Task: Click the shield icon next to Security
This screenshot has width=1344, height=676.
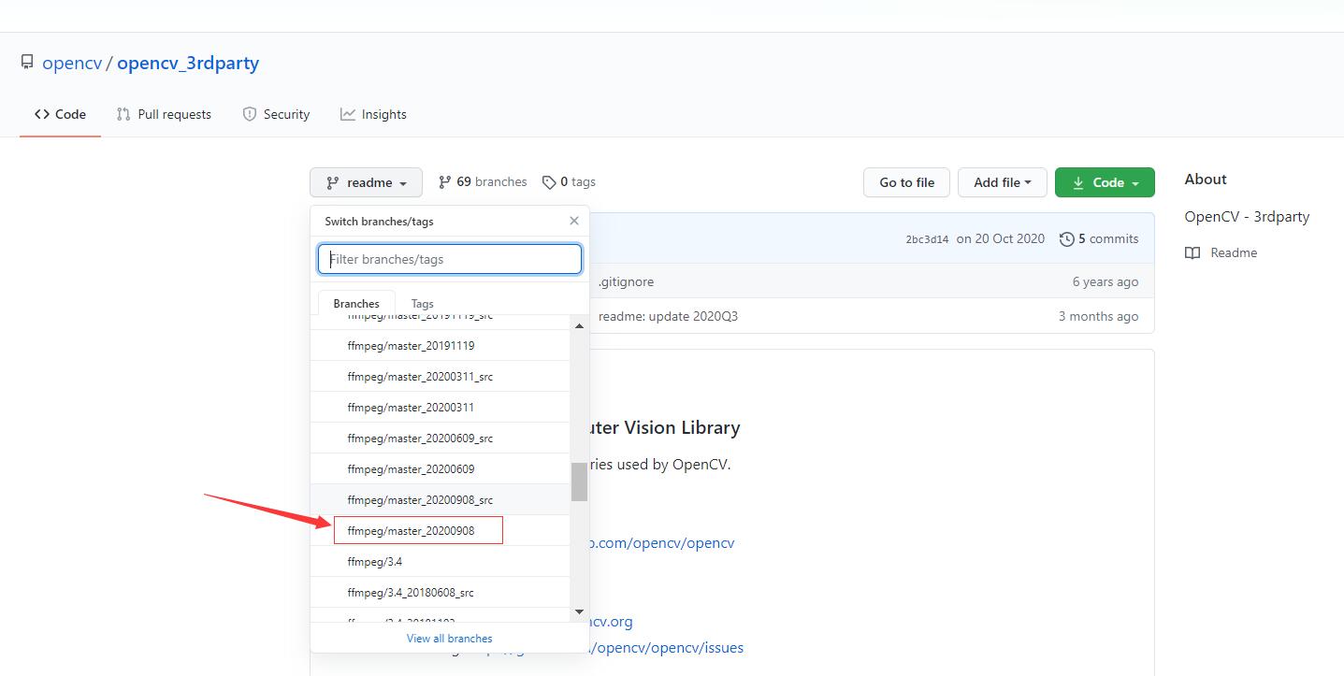Action: tap(249, 113)
